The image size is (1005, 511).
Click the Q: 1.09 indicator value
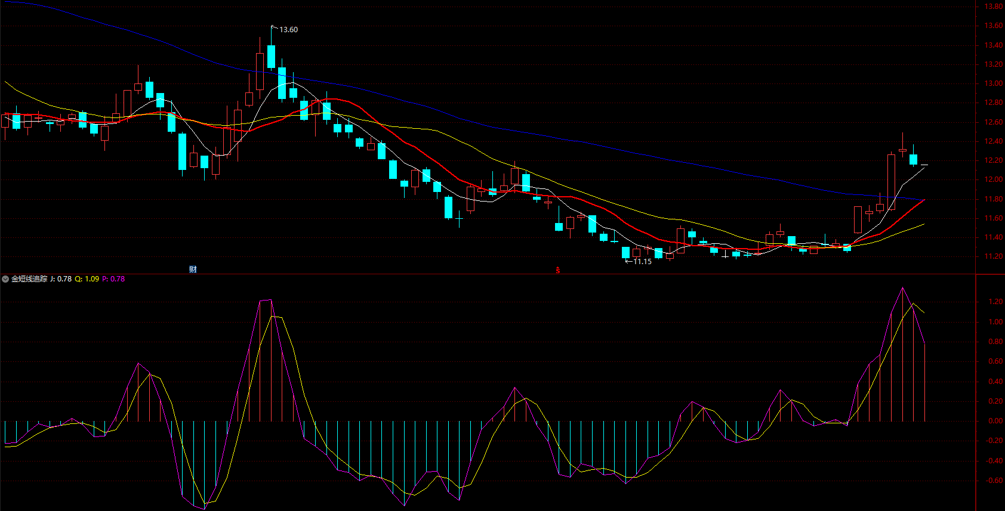[87, 279]
